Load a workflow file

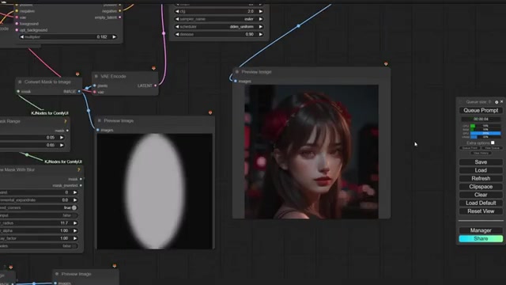tap(481, 170)
